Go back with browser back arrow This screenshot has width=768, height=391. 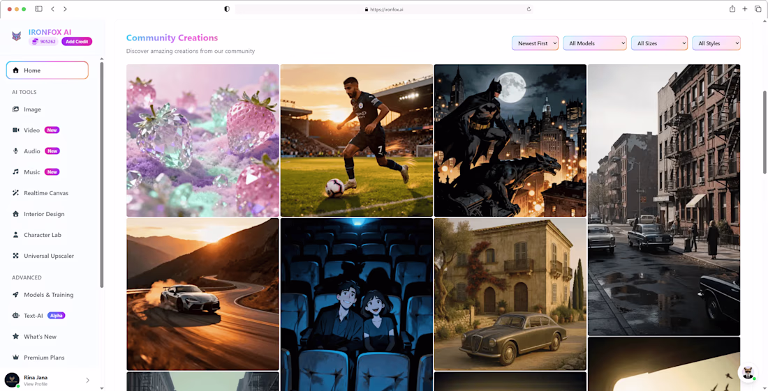[x=53, y=9]
